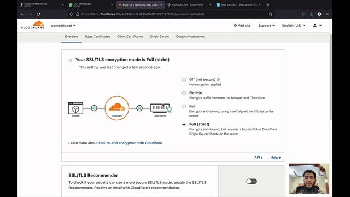This screenshot has height=197, width=350.
Task: Switch to the Overview tab
Action: (72, 37)
